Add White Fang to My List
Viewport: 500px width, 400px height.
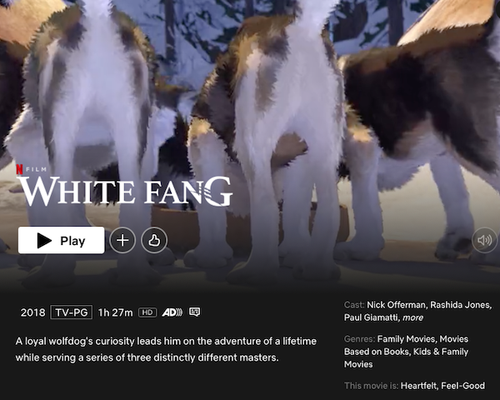click(122, 240)
